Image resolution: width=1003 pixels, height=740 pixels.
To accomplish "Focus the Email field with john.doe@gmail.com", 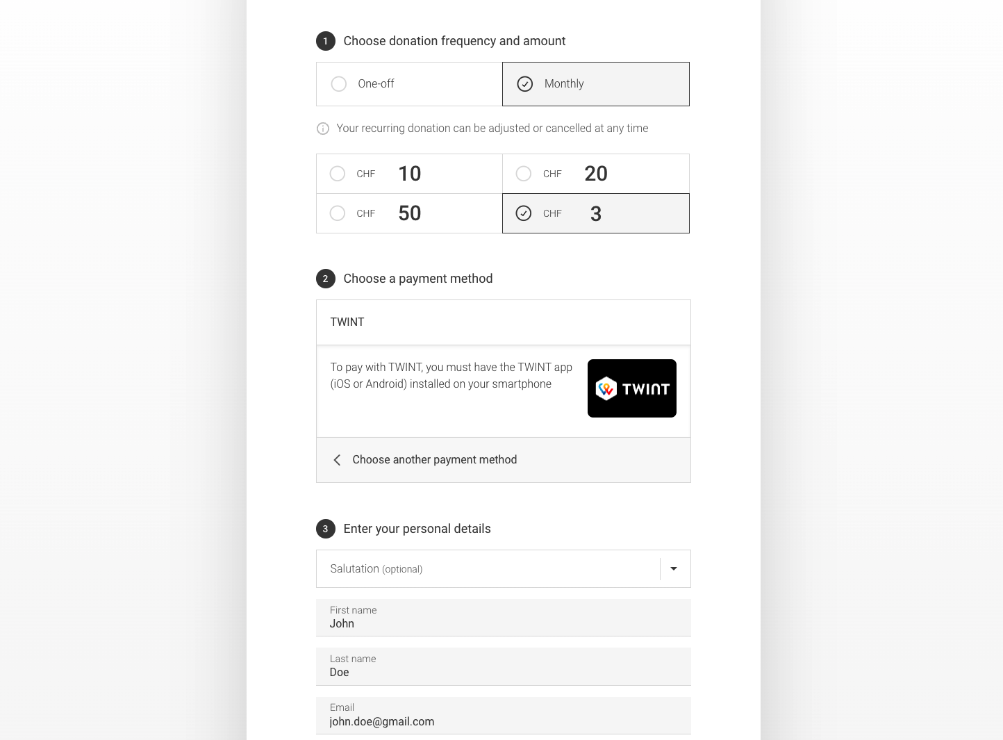I will point(504,716).
